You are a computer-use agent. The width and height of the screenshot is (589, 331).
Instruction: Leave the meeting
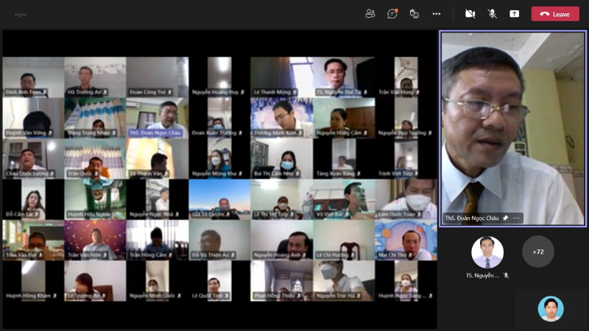tap(555, 13)
